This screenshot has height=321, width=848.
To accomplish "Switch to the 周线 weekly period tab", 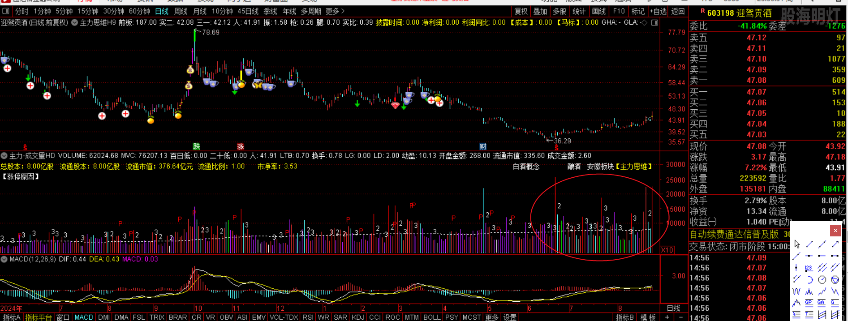I will coord(181,11).
